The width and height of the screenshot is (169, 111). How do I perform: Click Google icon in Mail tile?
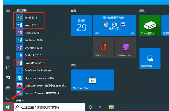click(106, 24)
